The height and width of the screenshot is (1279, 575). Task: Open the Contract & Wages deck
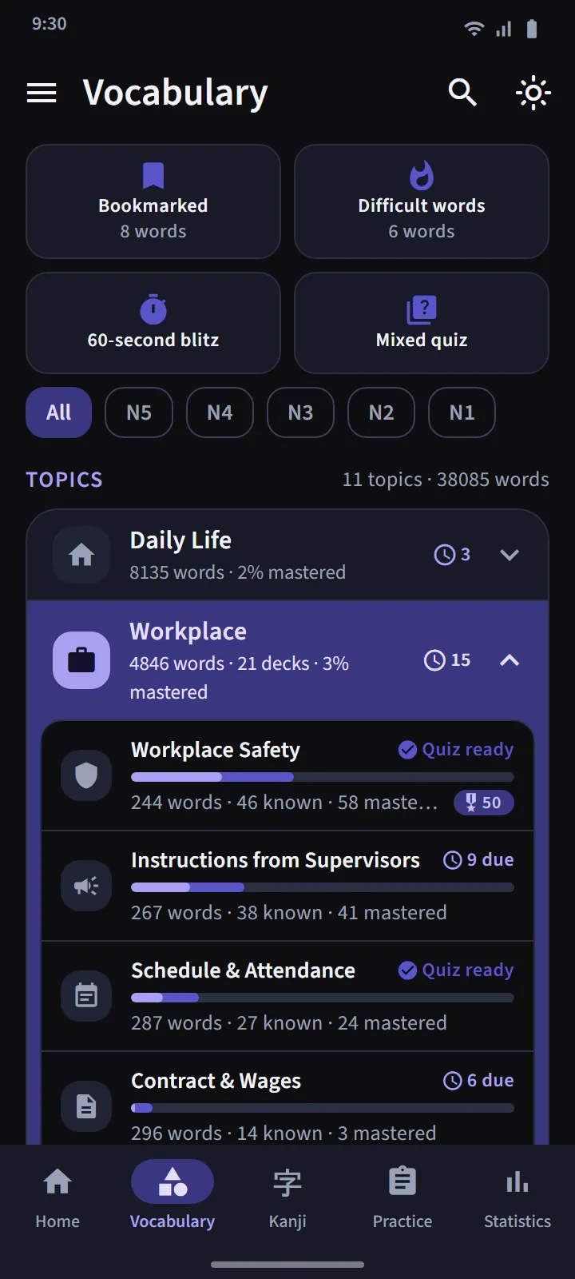(287, 1099)
